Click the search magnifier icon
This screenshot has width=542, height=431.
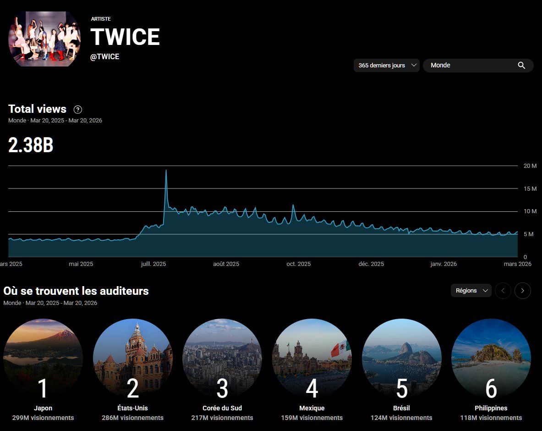(521, 66)
